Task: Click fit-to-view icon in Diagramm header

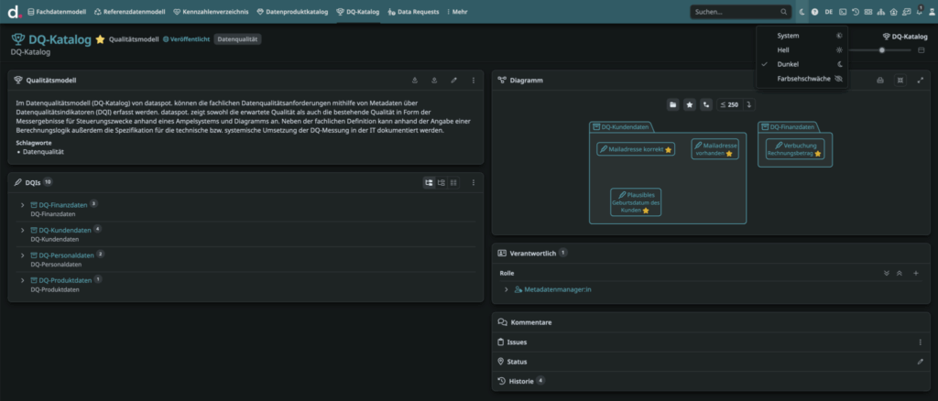Action: [900, 80]
